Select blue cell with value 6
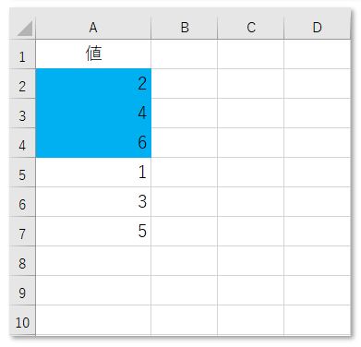 pos(93,143)
